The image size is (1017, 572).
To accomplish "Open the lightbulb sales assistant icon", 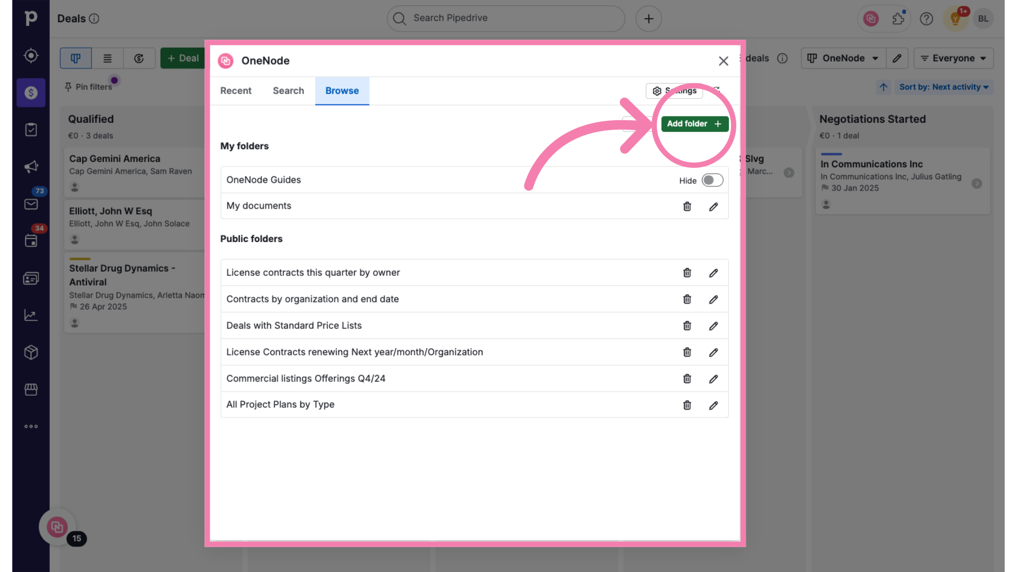I will pyautogui.click(x=956, y=19).
